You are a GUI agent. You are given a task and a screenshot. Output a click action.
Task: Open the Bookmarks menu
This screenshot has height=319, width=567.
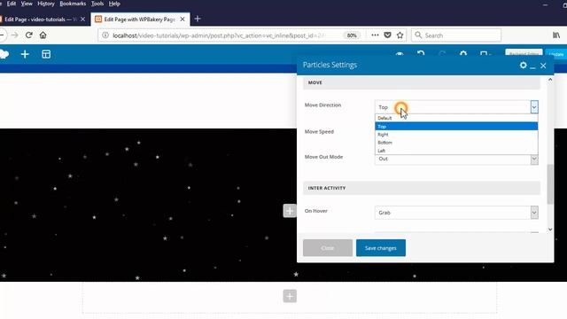tap(73, 4)
